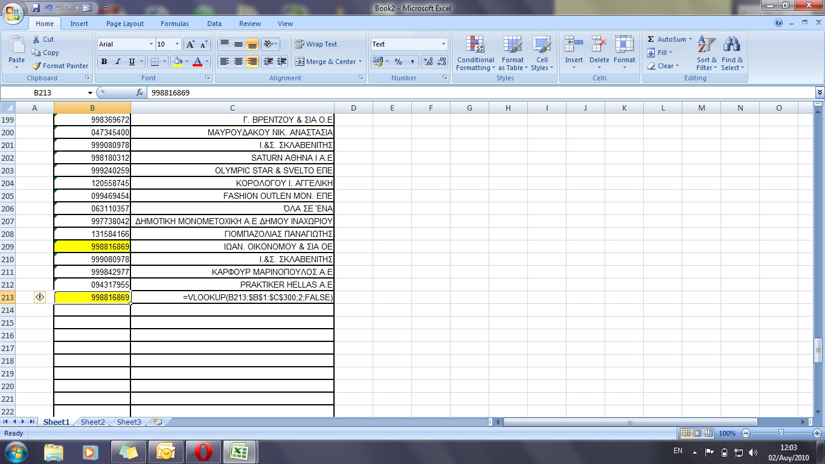Apply top vertical alignment
Screen dimensions: 825x464
tap(224, 44)
